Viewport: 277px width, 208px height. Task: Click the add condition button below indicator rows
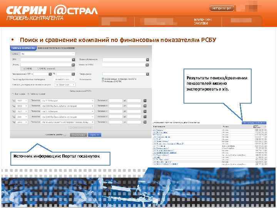pyautogui.click(x=80, y=127)
